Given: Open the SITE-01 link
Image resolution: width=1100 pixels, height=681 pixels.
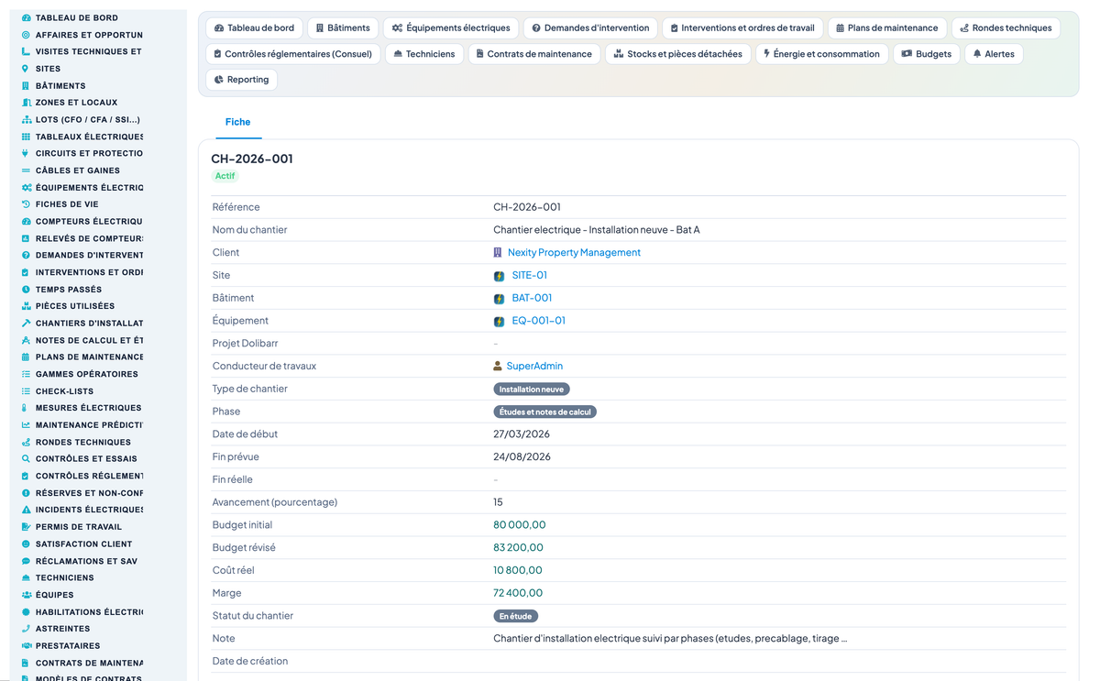Looking at the screenshot, I should tap(530, 275).
